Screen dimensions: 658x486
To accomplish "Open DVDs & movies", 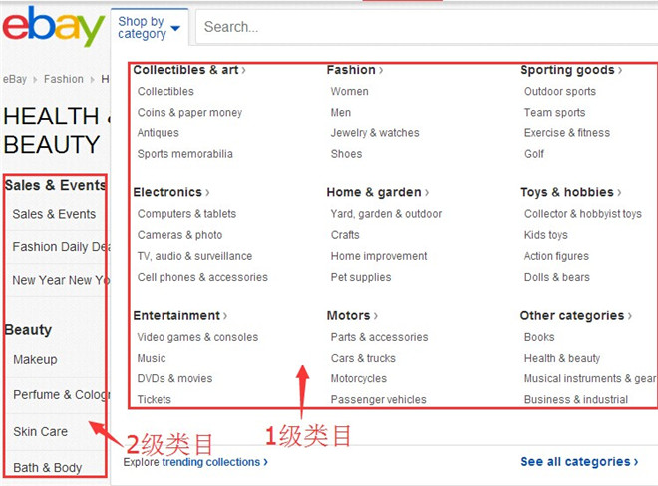I will point(175,379).
